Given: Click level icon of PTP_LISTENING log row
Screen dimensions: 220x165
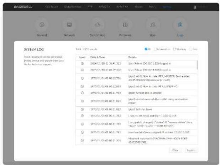Looking at the screenshot, I should 82,87.
